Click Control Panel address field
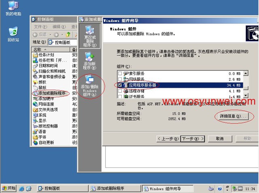 63,43
